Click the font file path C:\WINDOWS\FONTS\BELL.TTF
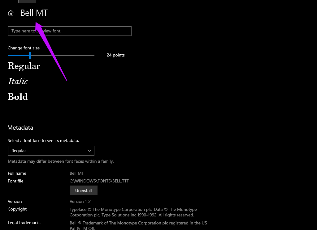 coord(99,181)
